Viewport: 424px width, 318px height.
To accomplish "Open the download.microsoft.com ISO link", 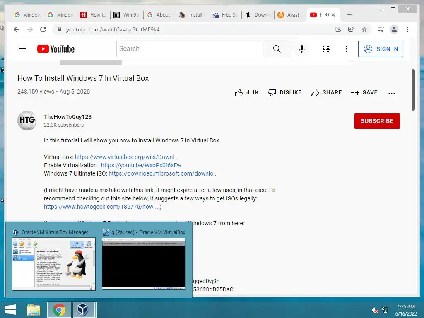I will (x=163, y=173).
